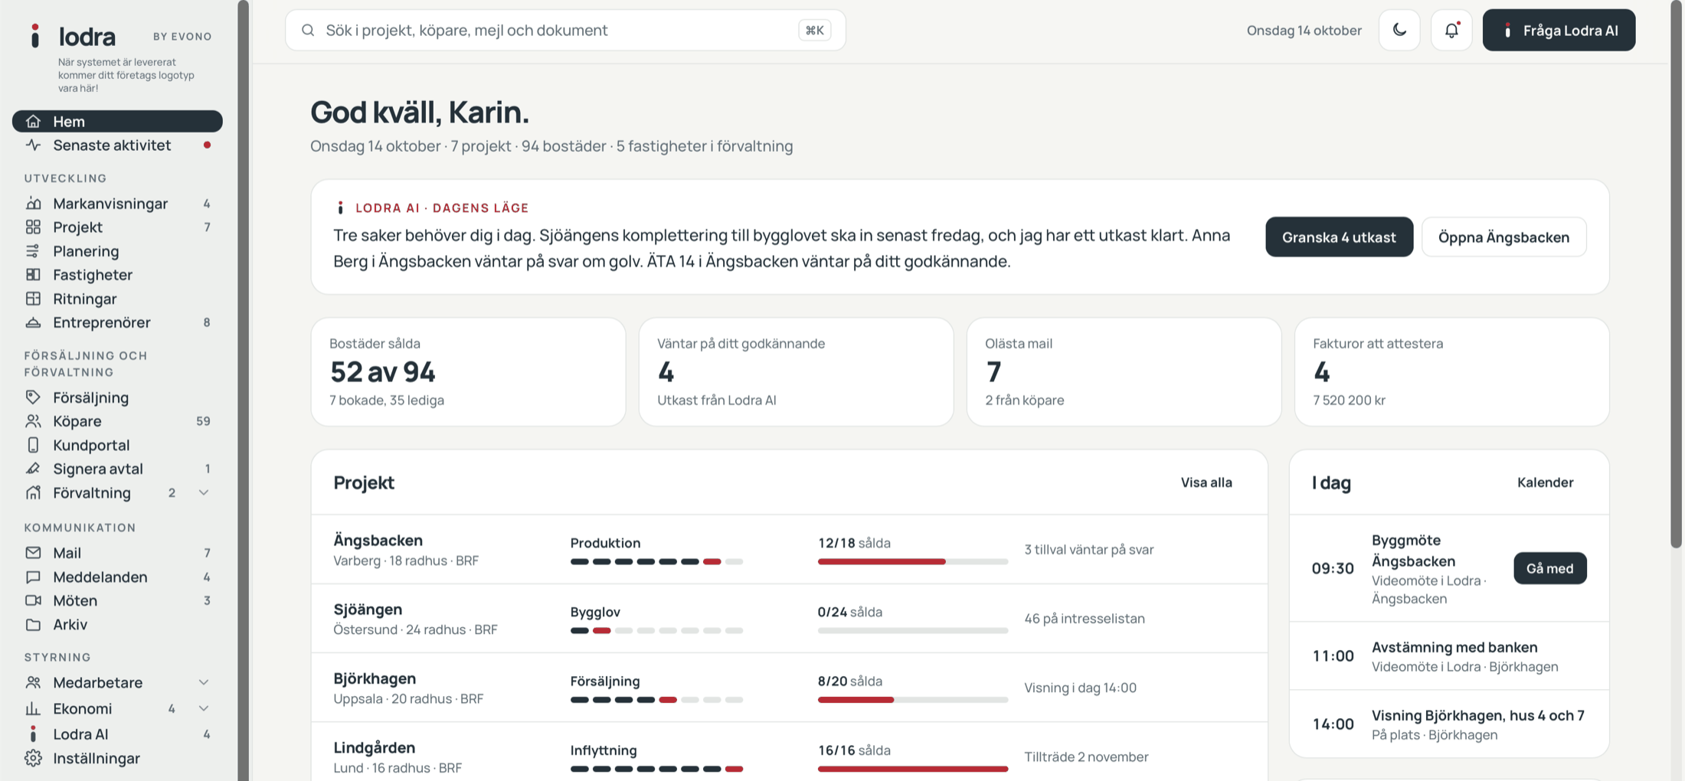Image resolution: width=1685 pixels, height=781 pixels.
Task: Click the Förvaltning building icon
Action: [33, 492]
